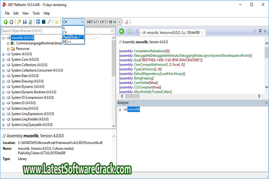The width and height of the screenshot is (269, 179).
Task: Click the AB rename toolbar icon
Action: pyautogui.click(x=38, y=22)
